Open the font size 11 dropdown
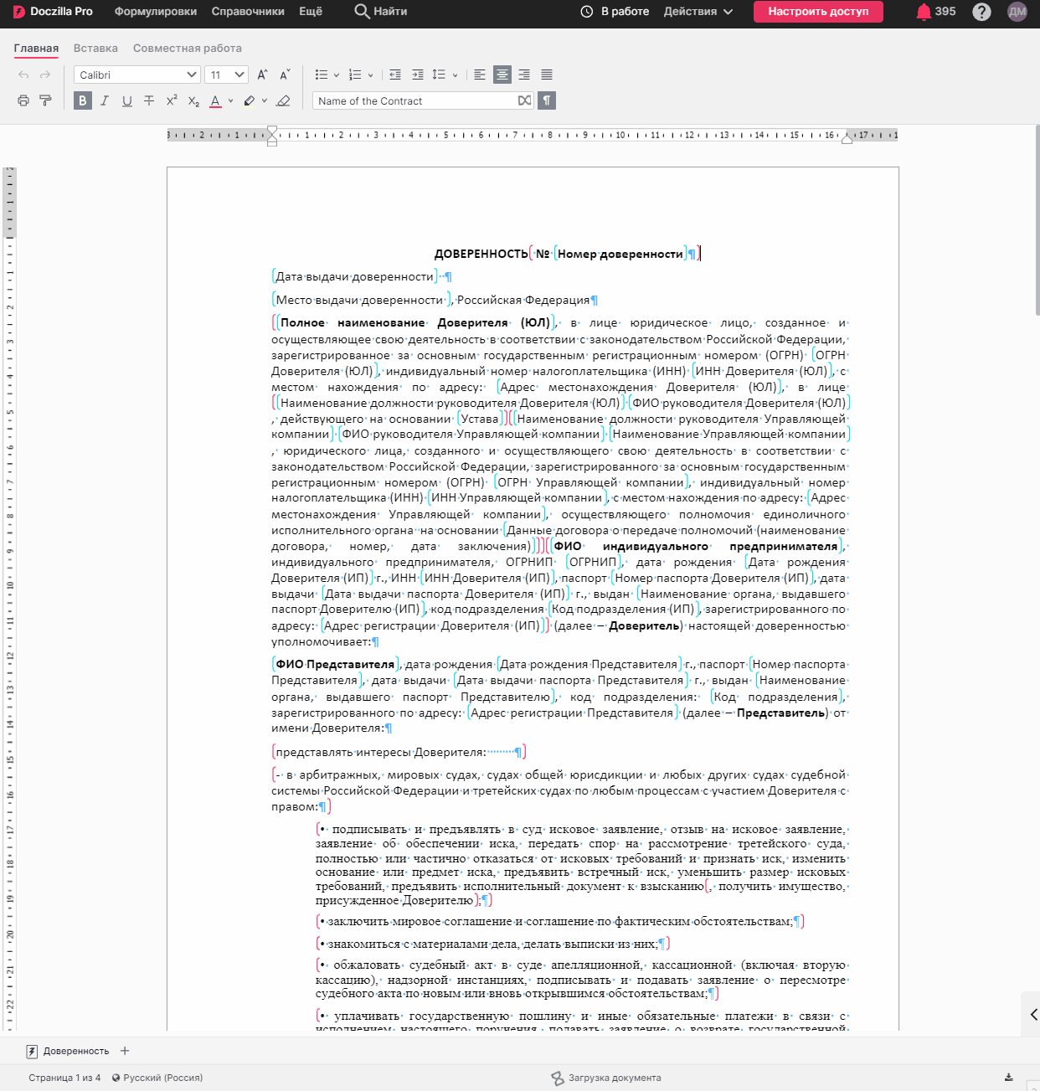Viewport: 1040px width, 1091px height. click(227, 75)
